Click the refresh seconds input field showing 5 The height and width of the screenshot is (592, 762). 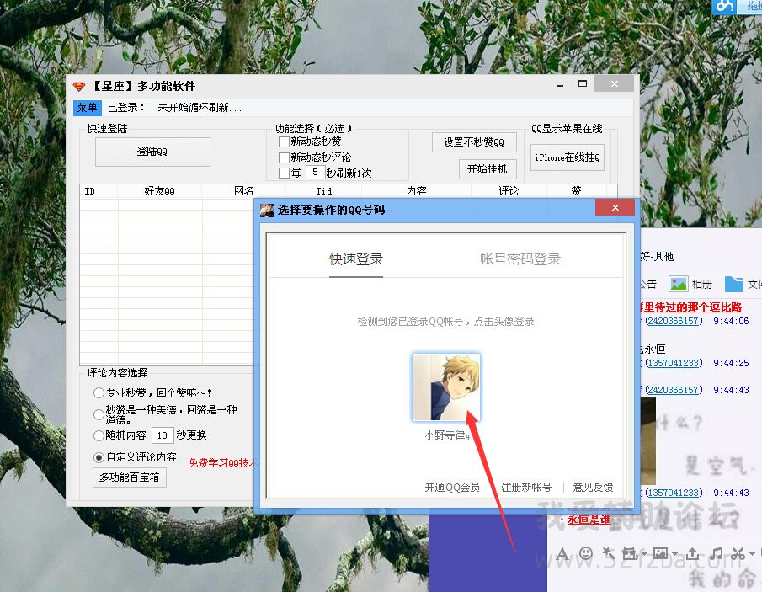tap(316, 173)
